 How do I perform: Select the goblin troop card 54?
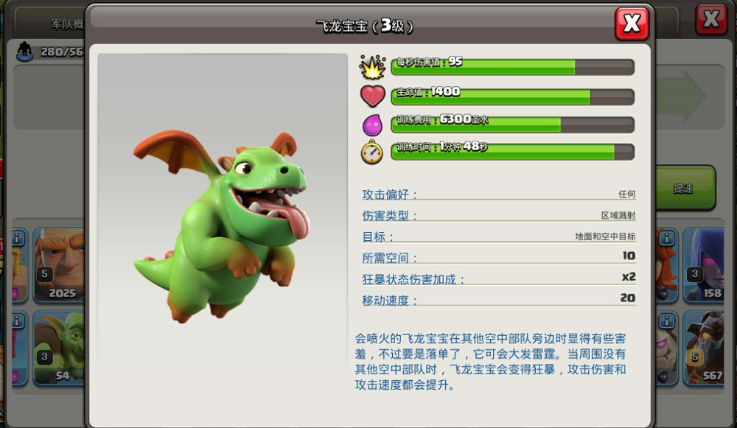[x=58, y=348]
